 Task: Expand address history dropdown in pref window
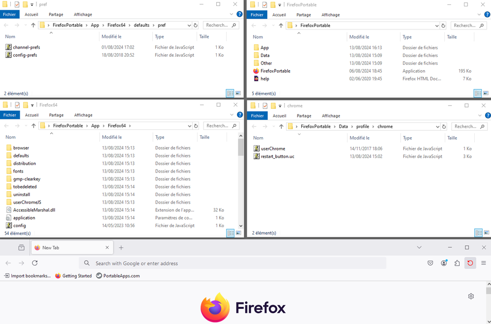pyautogui.click(x=189, y=26)
